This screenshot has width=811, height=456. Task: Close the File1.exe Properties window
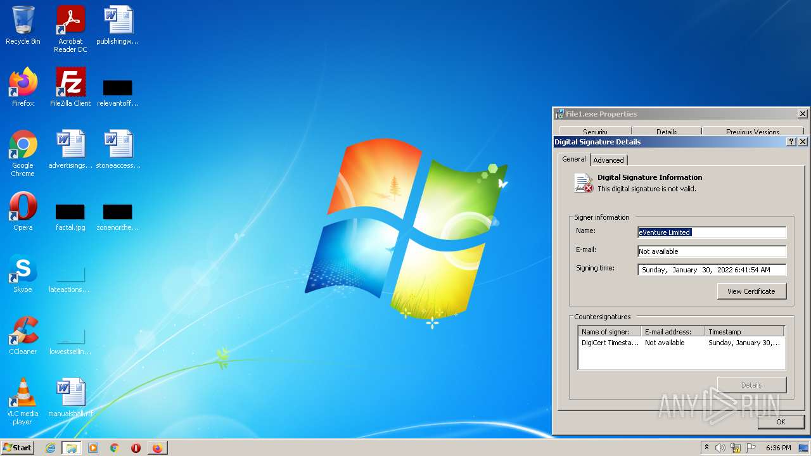(x=803, y=114)
